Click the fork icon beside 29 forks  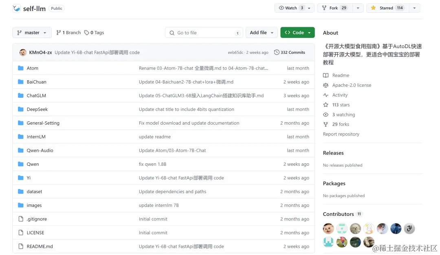coord(326,124)
